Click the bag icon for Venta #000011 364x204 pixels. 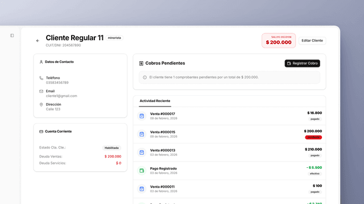pyautogui.click(x=142, y=189)
